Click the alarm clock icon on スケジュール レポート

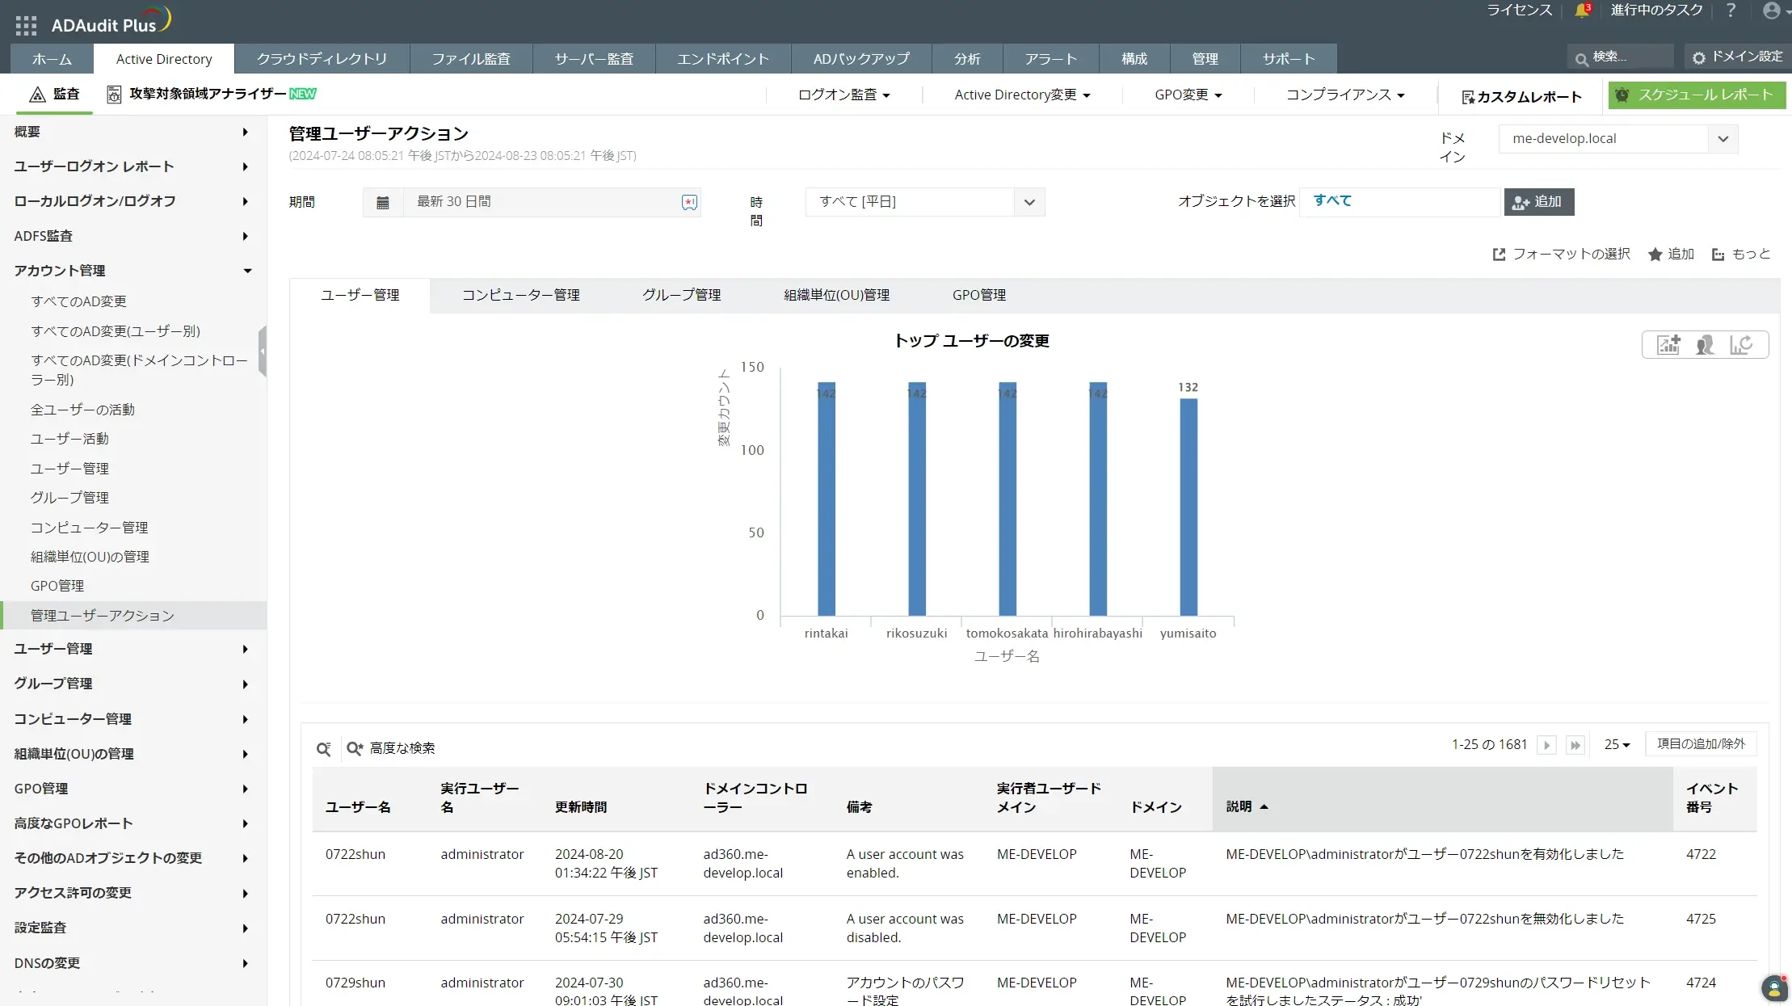pyautogui.click(x=1621, y=95)
